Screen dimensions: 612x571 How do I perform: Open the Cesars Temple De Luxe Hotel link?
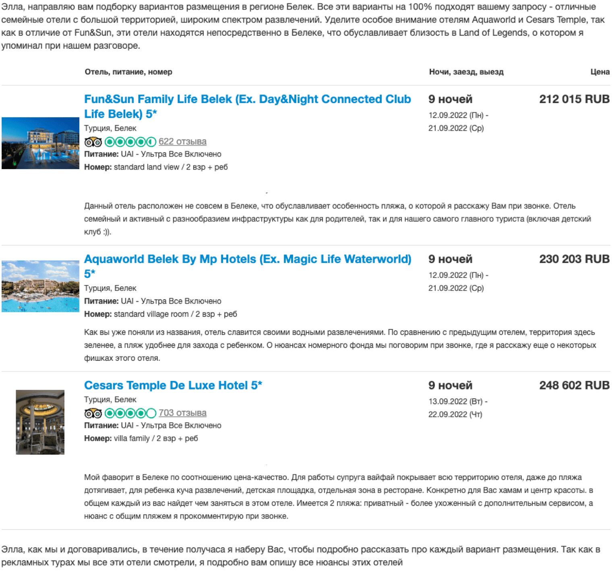tap(173, 385)
